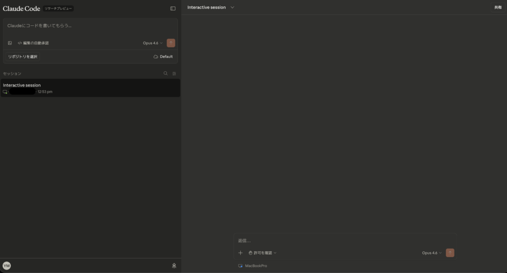Focus the 返信 reply input field
Viewport: 507px width, 273px height.
coord(342,241)
